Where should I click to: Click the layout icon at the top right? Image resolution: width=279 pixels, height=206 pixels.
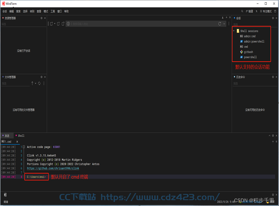[x=275, y=11]
